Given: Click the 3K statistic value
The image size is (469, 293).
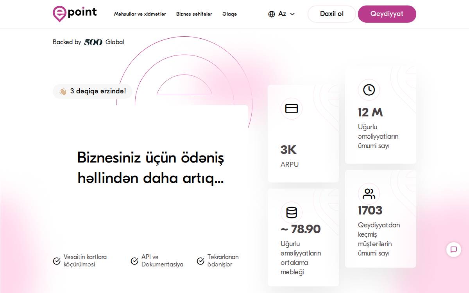Looking at the screenshot, I should click(x=288, y=150).
